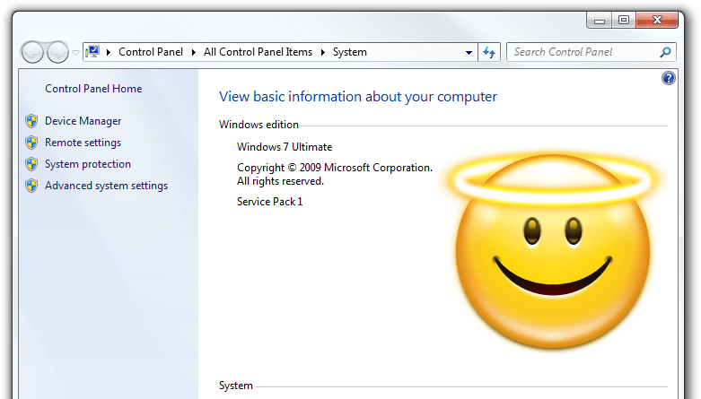The width and height of the screenshot is (701, 399).
Task: Select the System breadcrumb
Action: (x=350, y=52)
